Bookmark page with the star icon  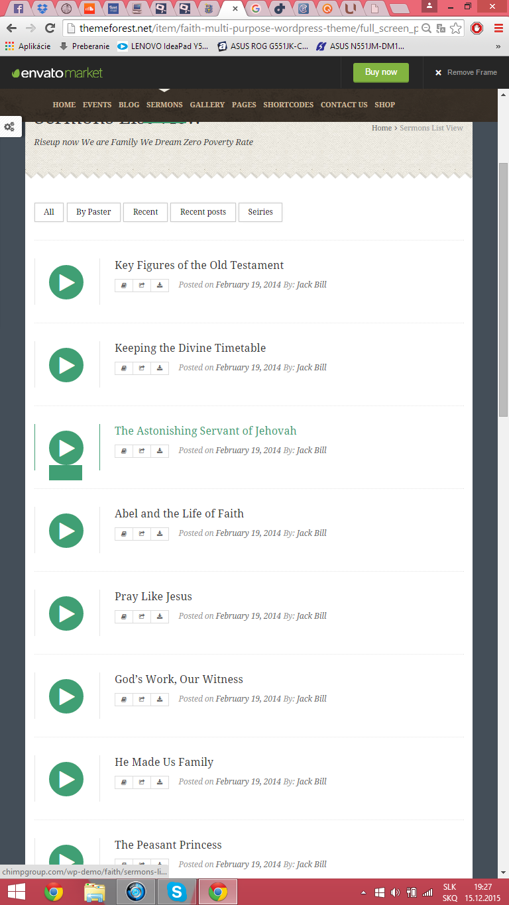point(455,28)
